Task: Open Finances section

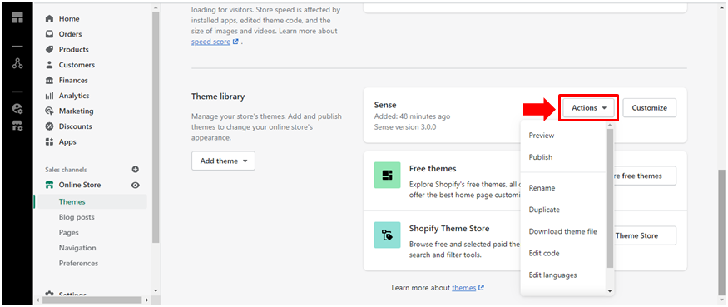Action: point(73,81)
